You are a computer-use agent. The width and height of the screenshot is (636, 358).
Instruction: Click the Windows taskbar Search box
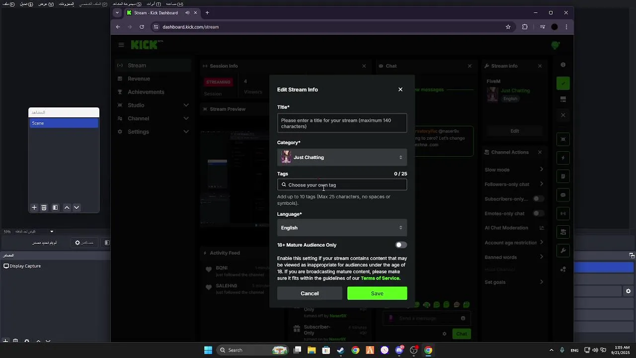pos(252,350)
